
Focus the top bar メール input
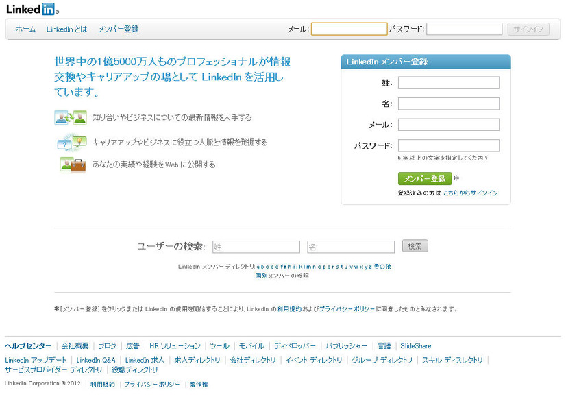coord(349,29)
